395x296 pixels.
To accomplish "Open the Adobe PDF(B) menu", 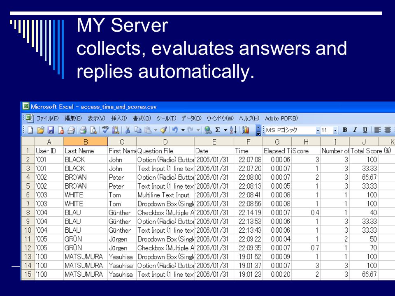I will point(281,118).
